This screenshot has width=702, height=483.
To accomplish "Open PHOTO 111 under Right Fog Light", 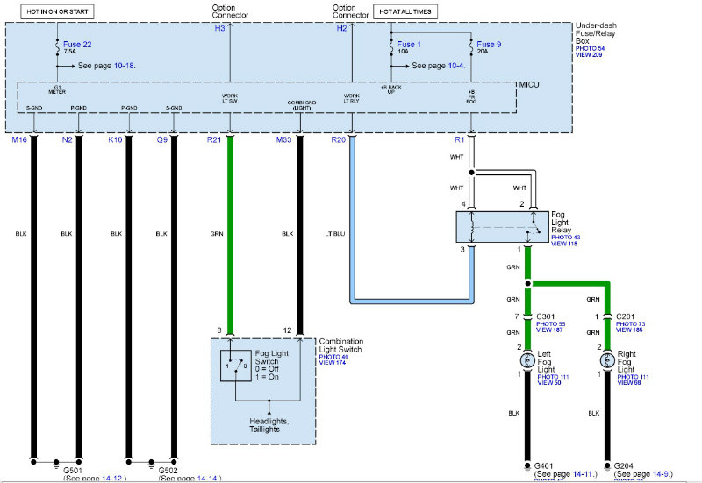I will pos(633,377).
